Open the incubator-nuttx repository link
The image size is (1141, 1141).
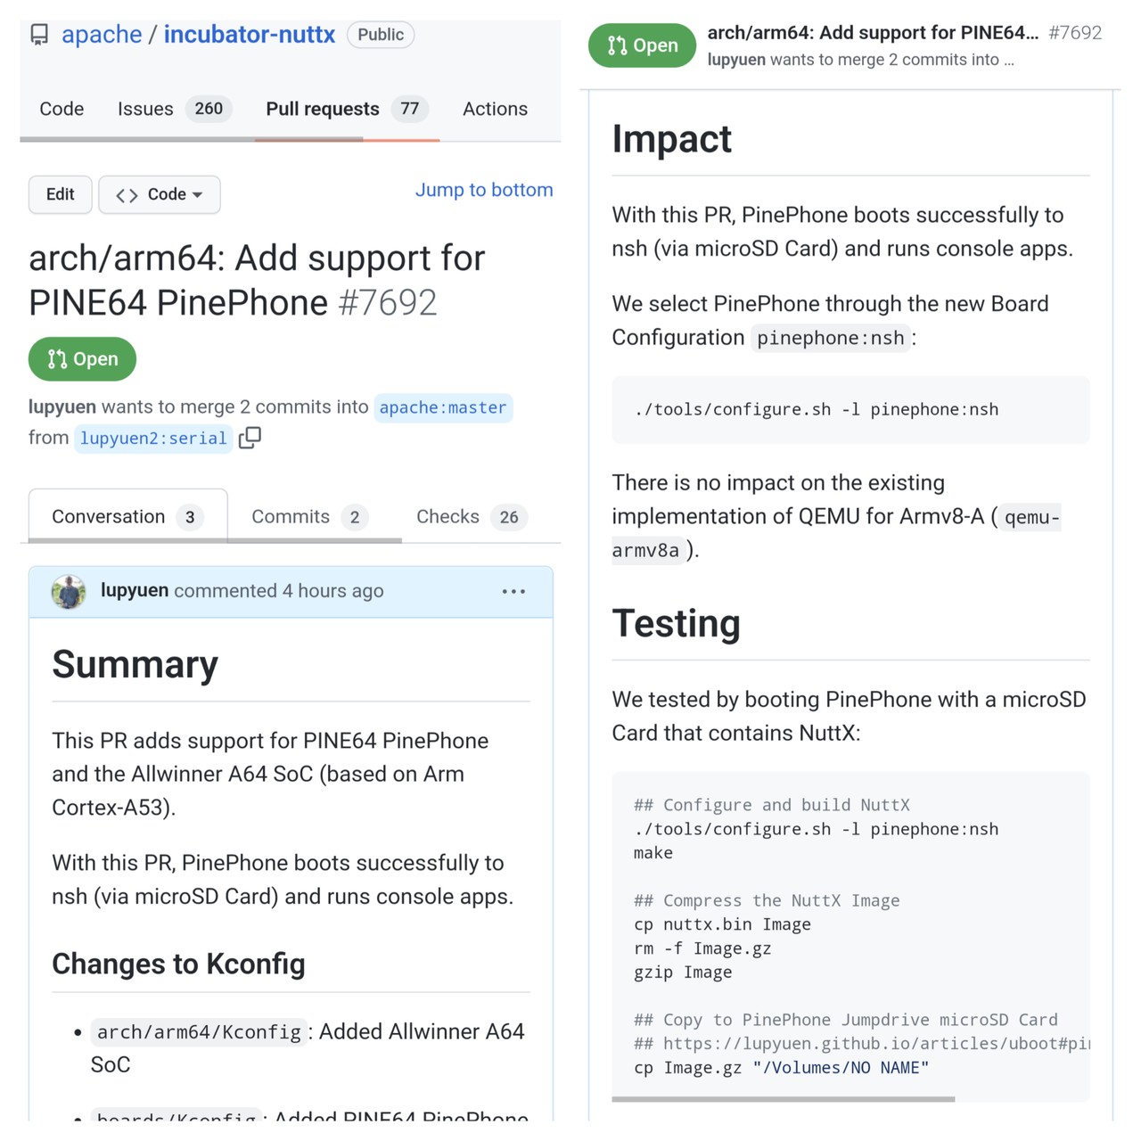[250, 35]
